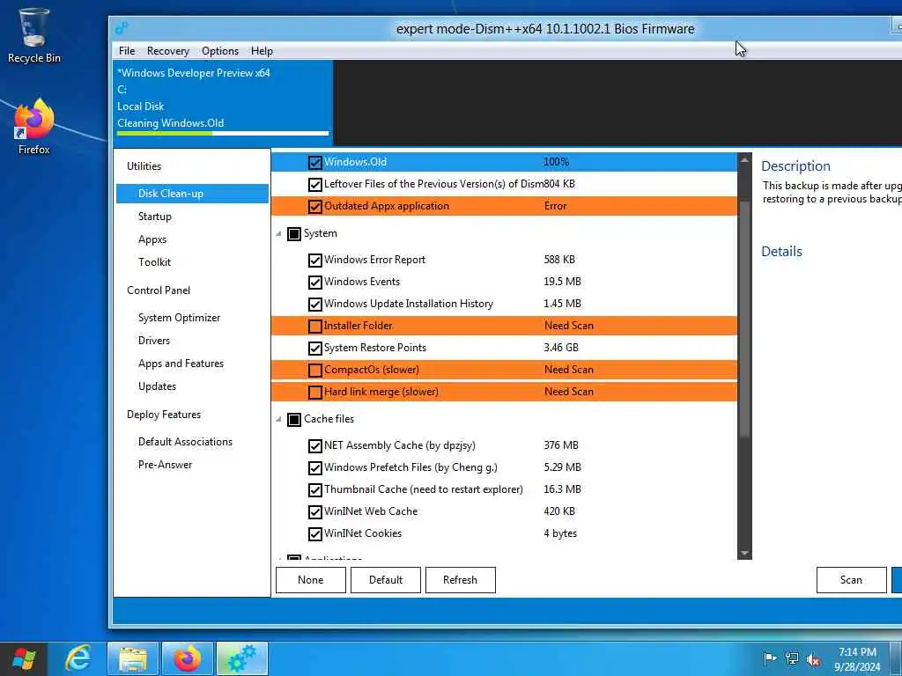
Task: Toggle WinINet Web Cache checkbox
Action: (x=314, y=511)
